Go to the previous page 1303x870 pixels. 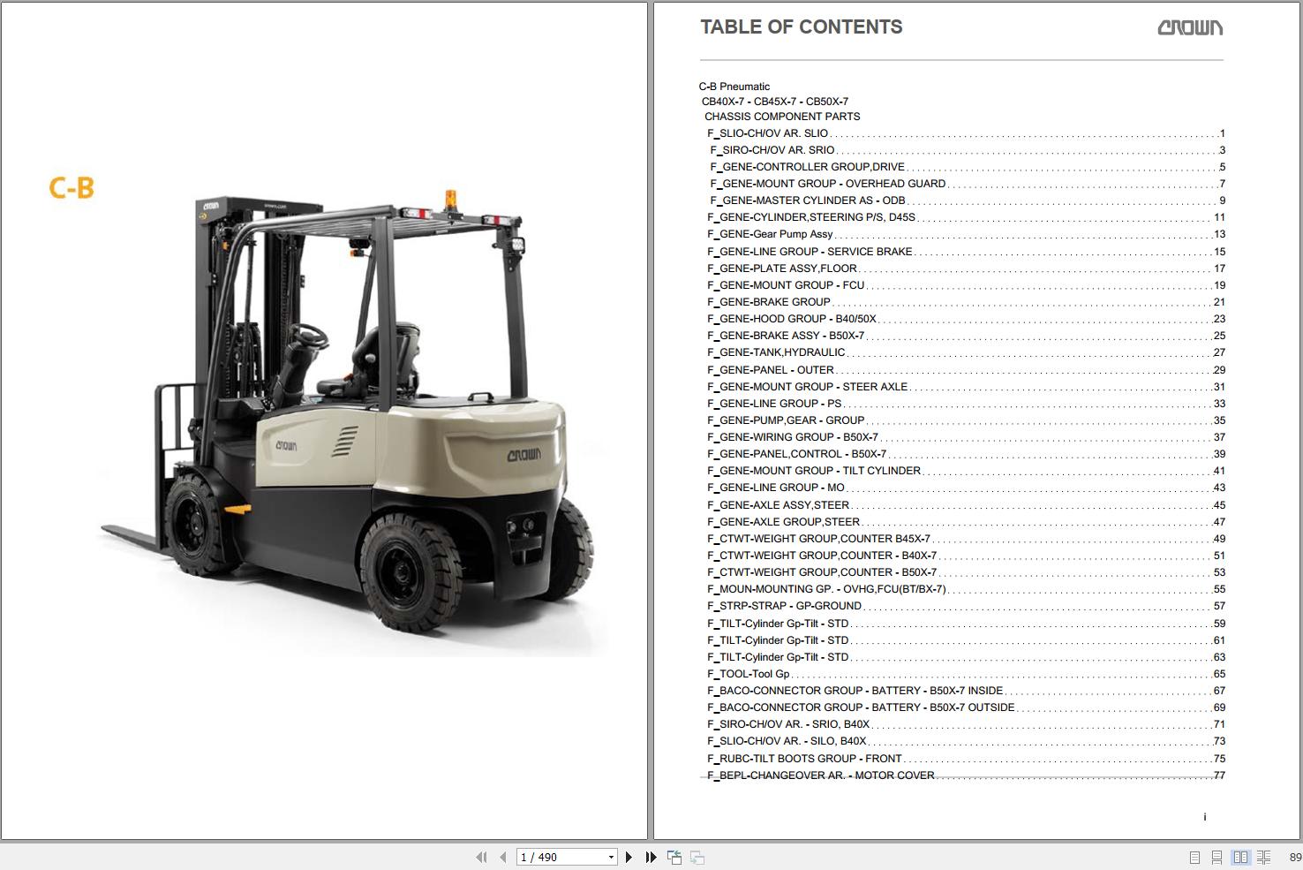coord(502,857)
